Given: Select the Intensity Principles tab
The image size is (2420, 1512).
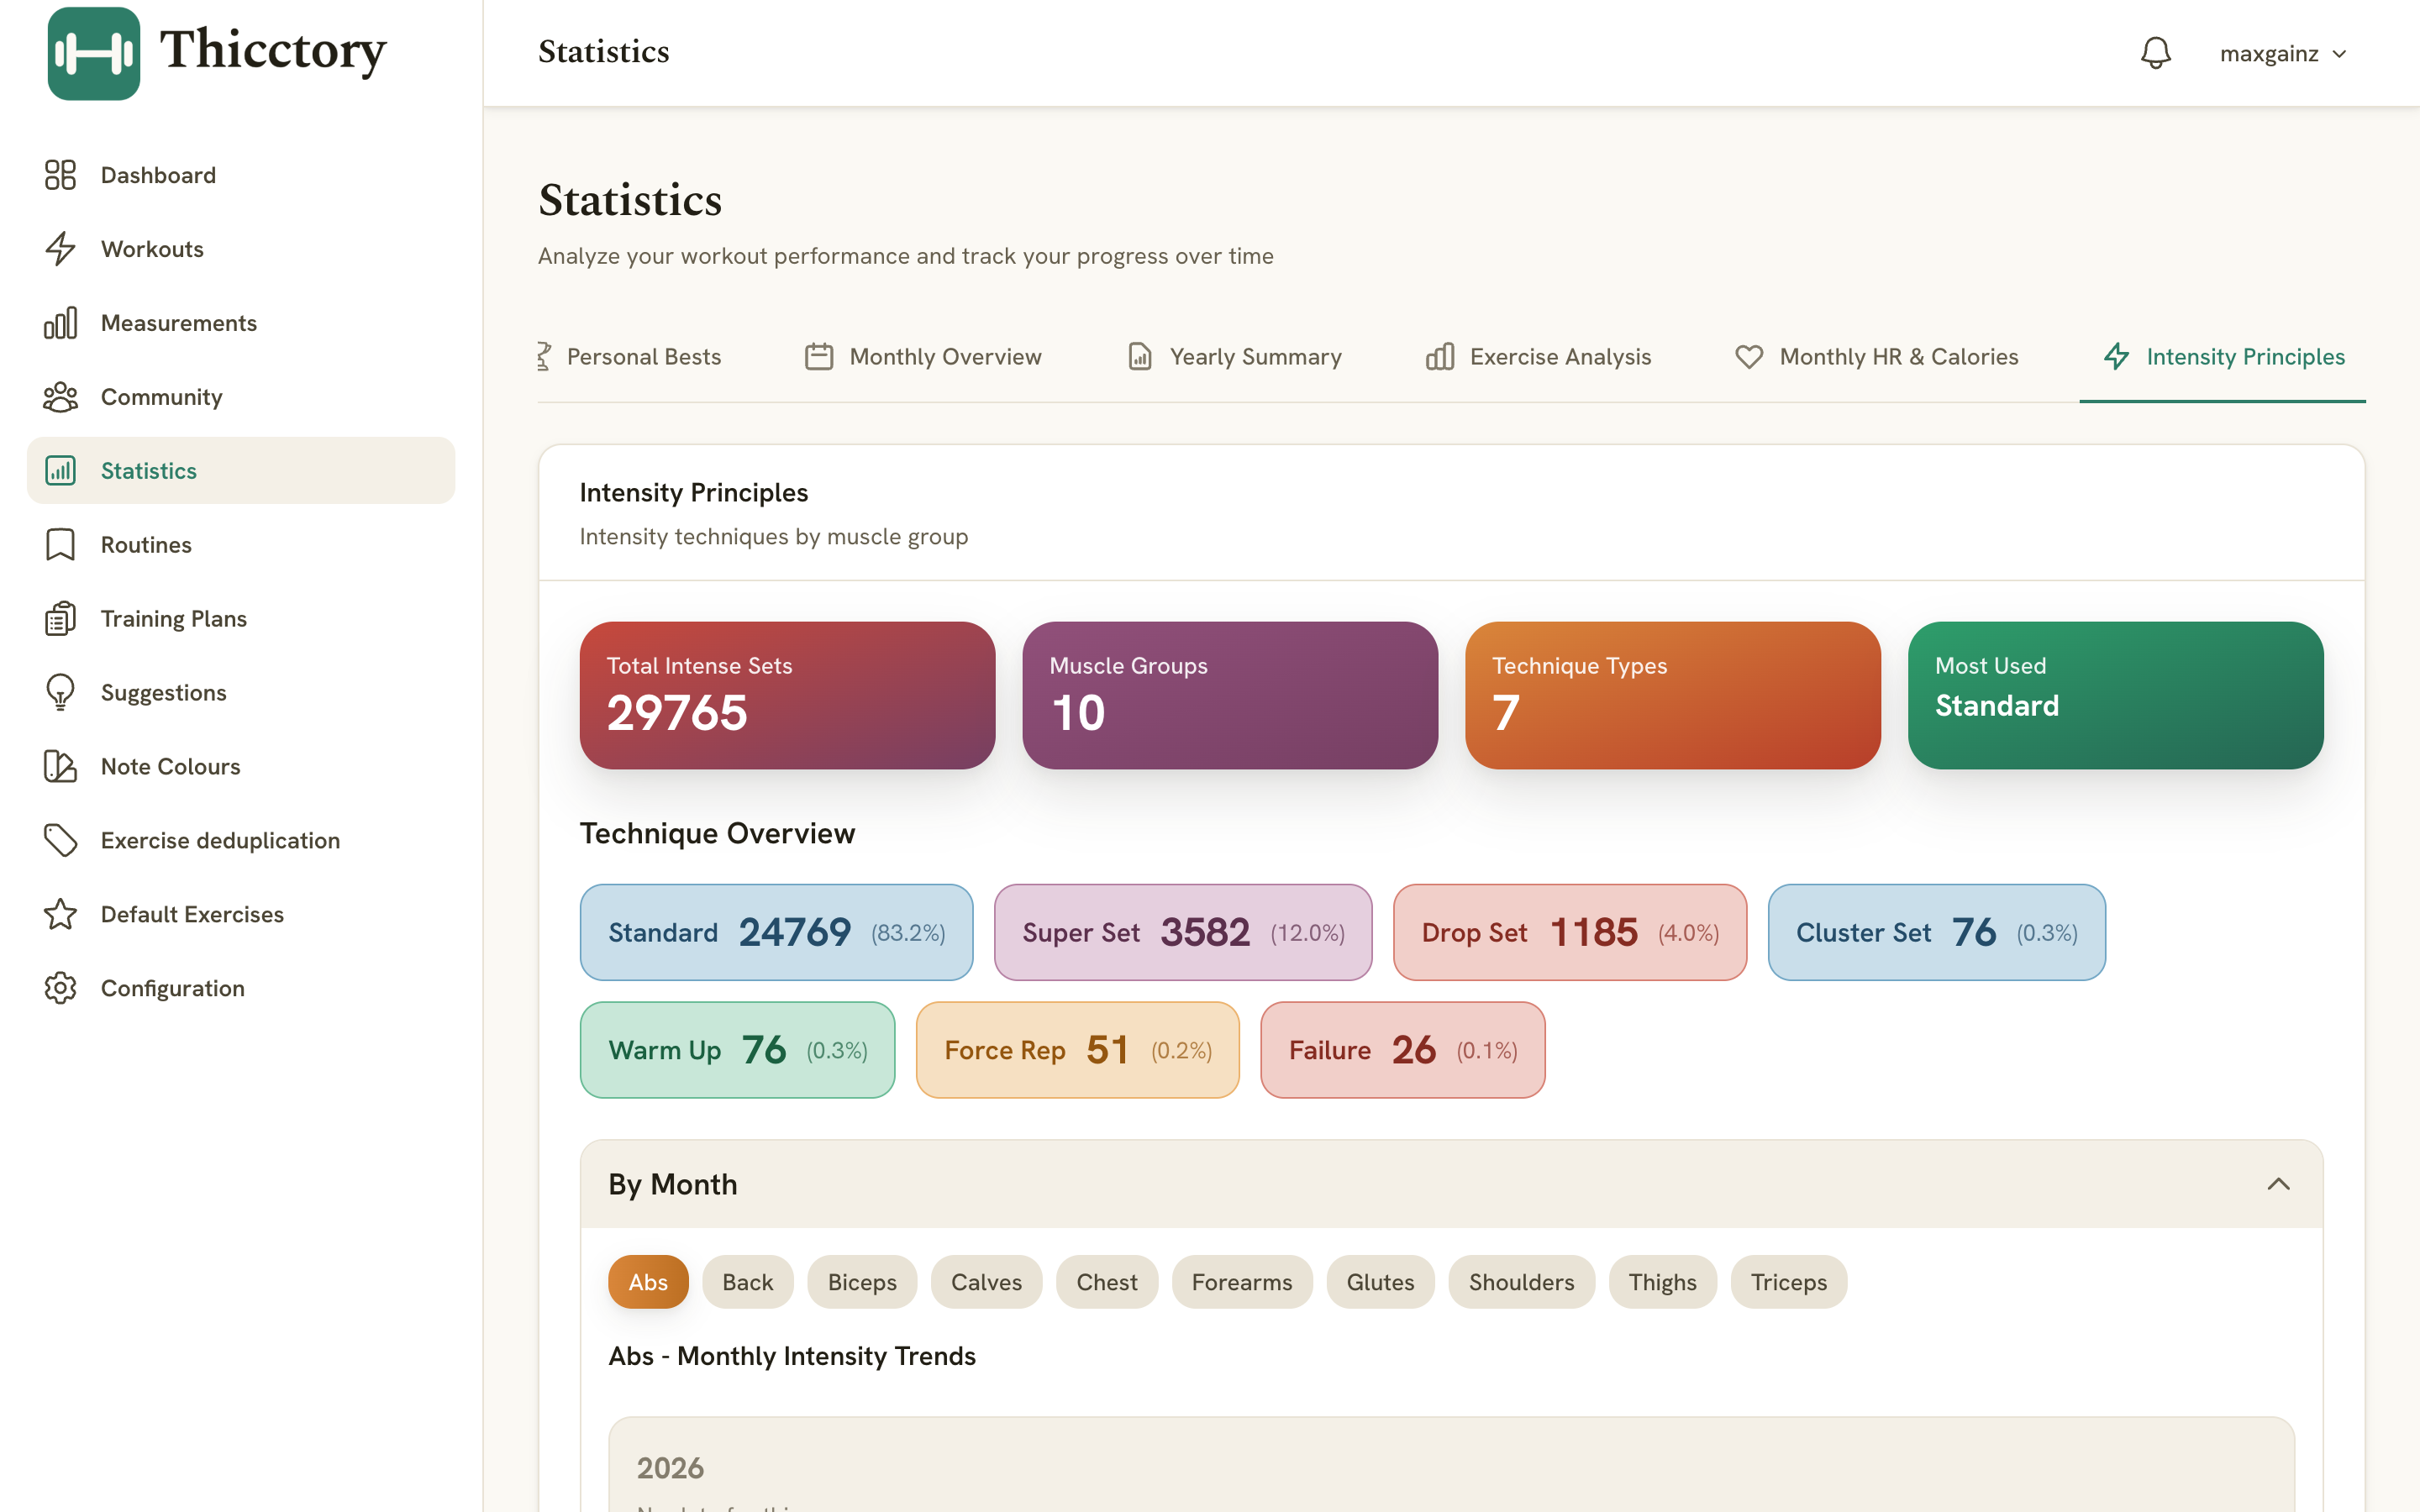Looking at the screenshot, I should click(2223, 357).
